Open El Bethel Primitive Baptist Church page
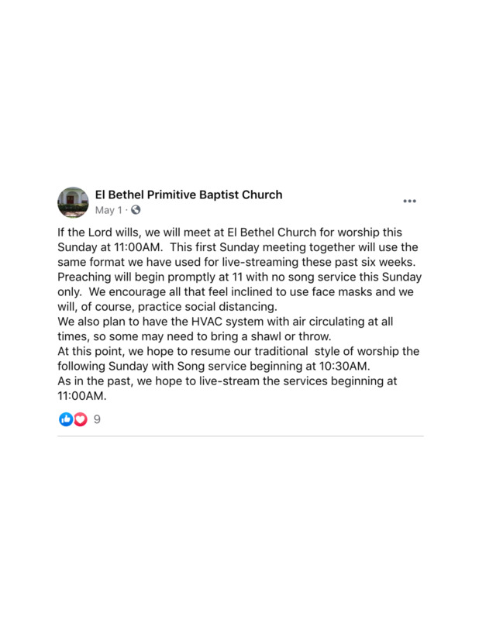 [188, 195]
